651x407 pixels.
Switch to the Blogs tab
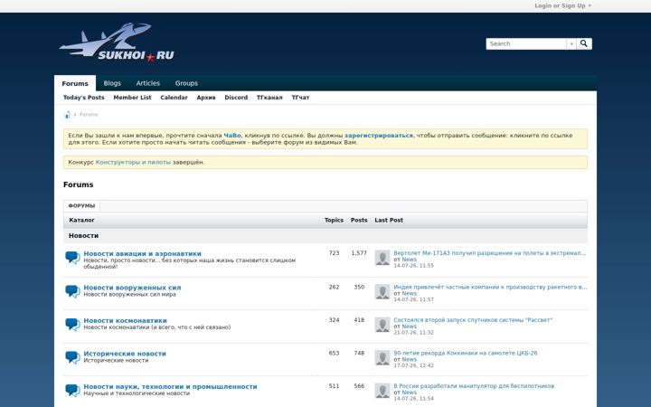[112, 83]
